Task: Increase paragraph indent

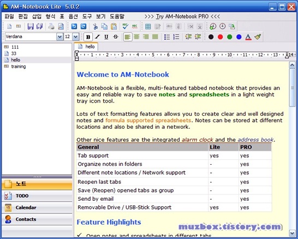Action: tap(198, 37)
